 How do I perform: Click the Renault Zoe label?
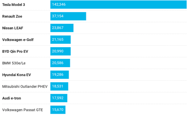[12, 16]
